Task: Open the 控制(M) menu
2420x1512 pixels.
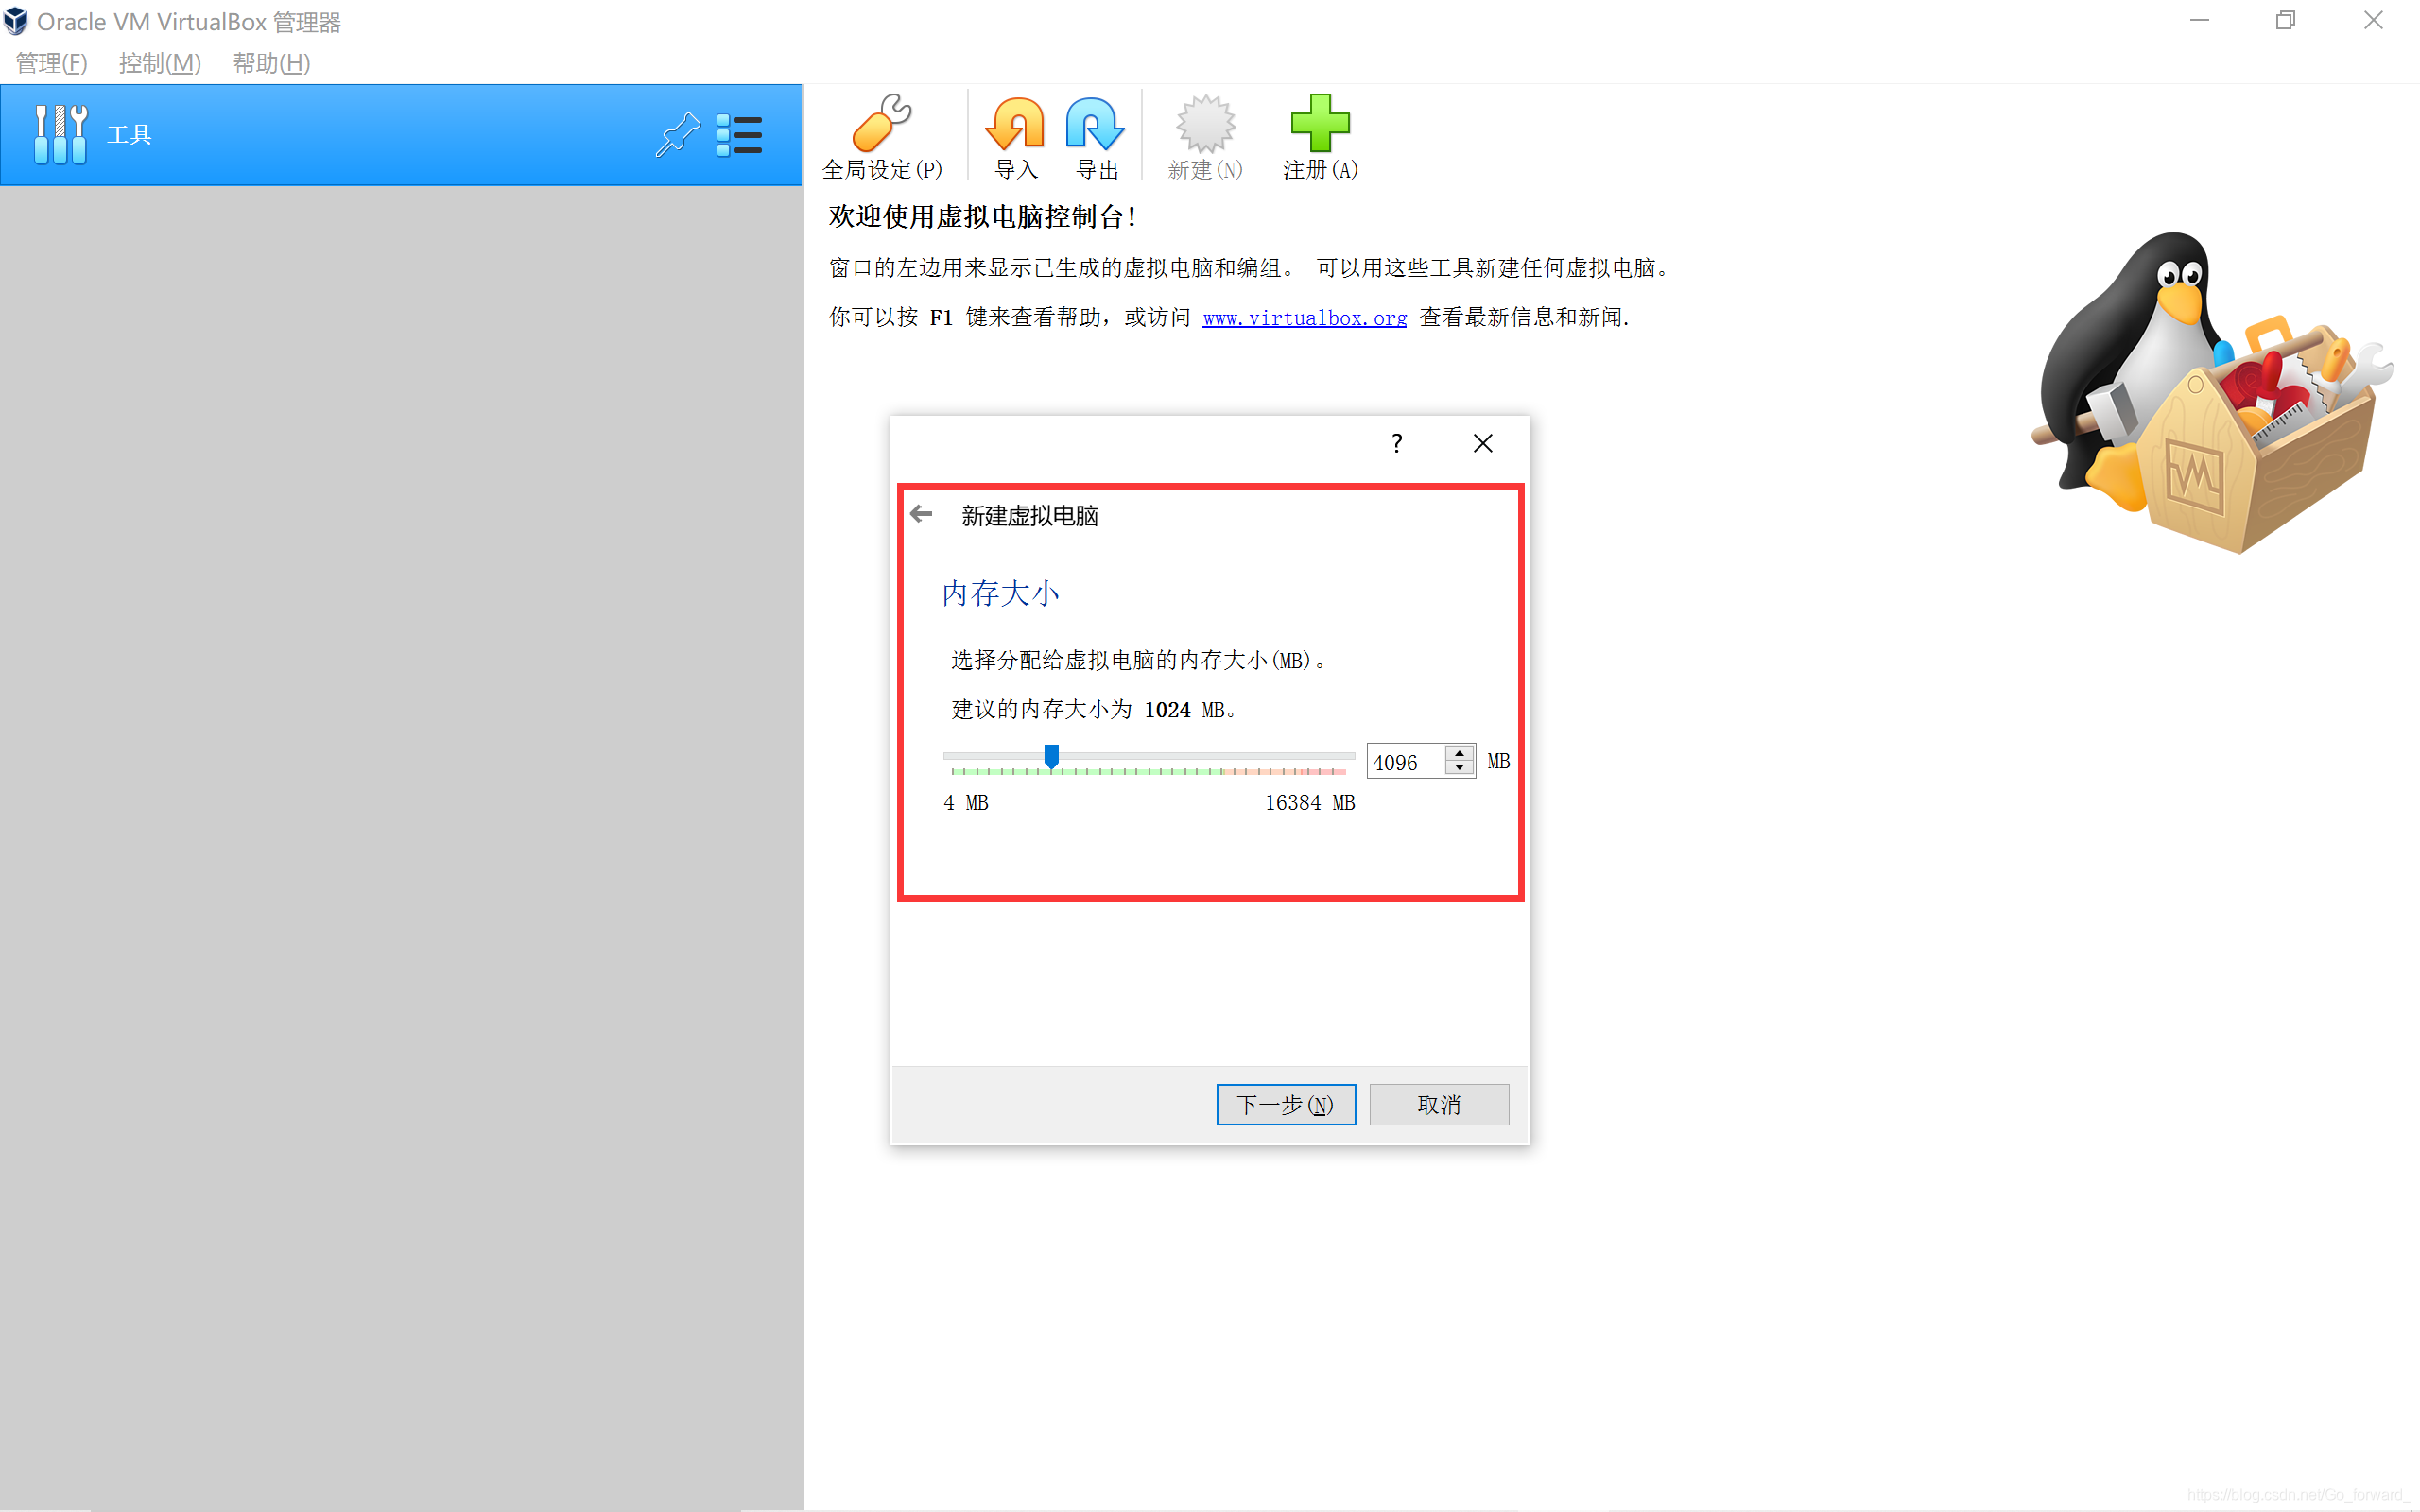Action: (x=160, y=63)
